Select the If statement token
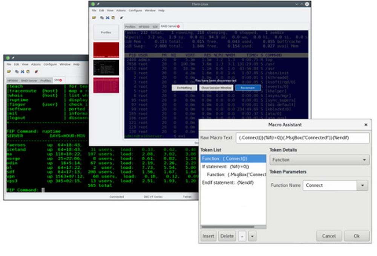This screenshot has width=377, height=256. pos(233,167)
